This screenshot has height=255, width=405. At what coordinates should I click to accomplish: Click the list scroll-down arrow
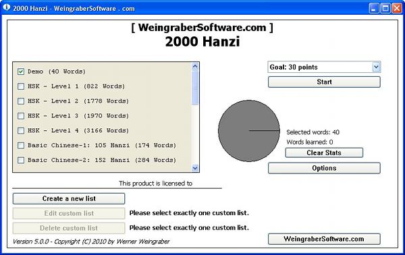tap(195, 168)
